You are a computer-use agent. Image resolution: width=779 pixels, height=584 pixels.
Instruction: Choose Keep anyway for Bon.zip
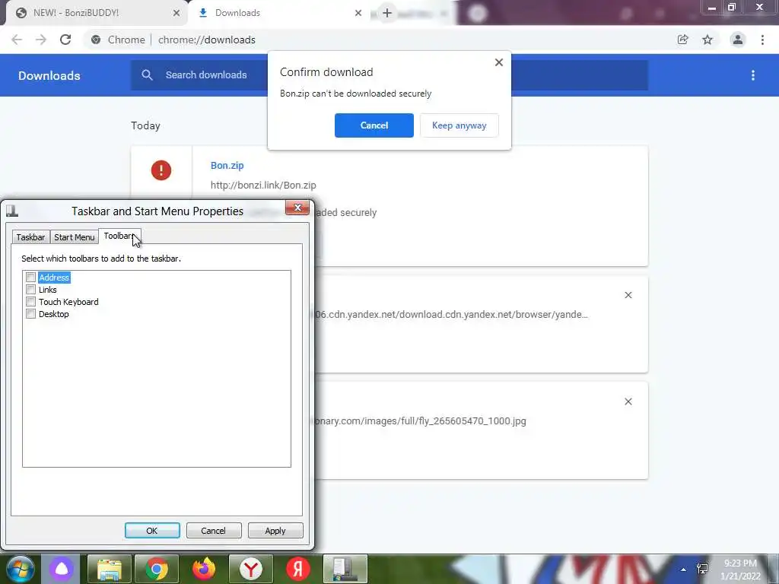coord(459,125)
